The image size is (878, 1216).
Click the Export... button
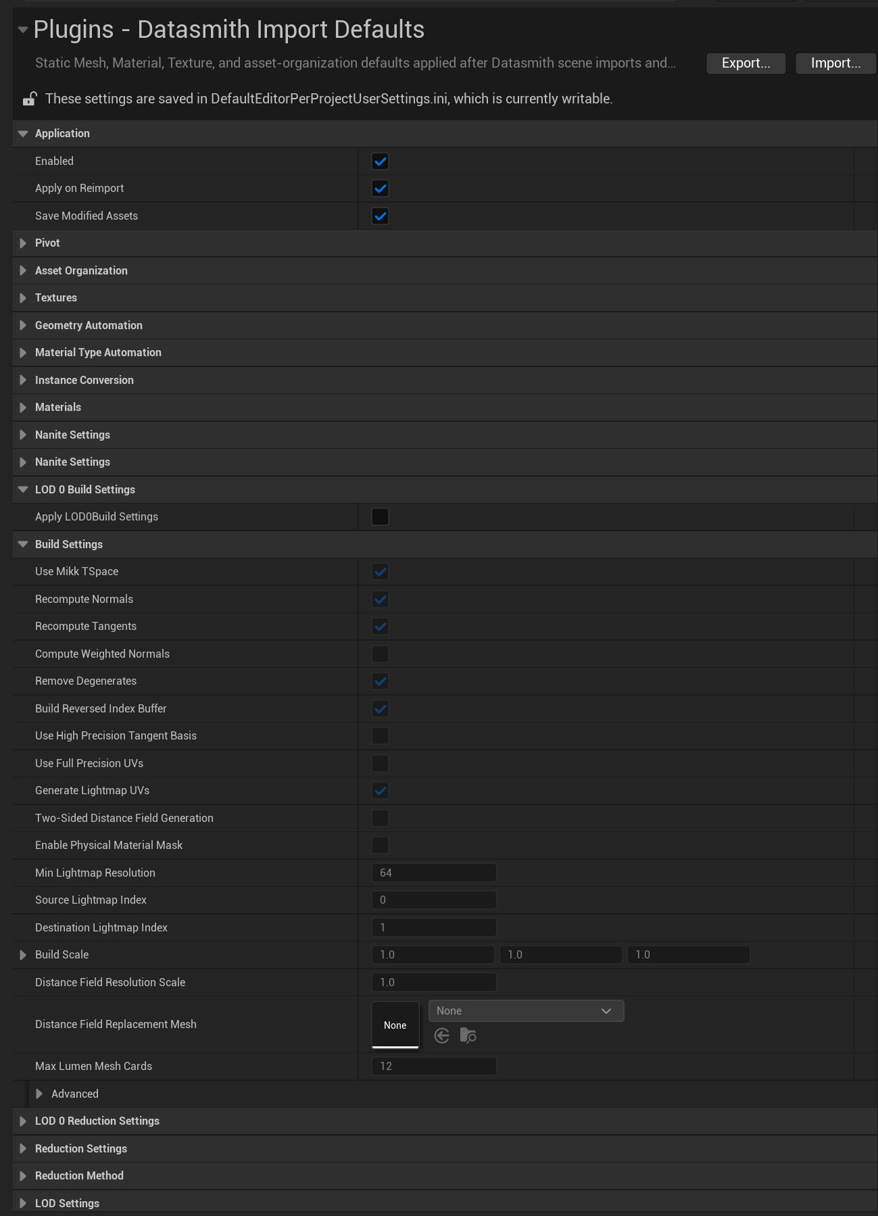[x=746, y=63]
